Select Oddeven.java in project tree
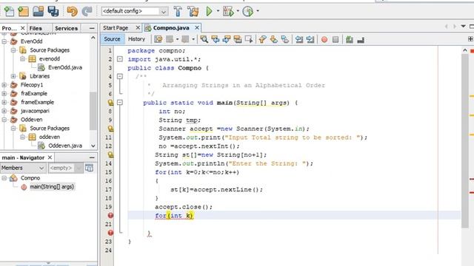Screen dimensions: 474x266 65,146
